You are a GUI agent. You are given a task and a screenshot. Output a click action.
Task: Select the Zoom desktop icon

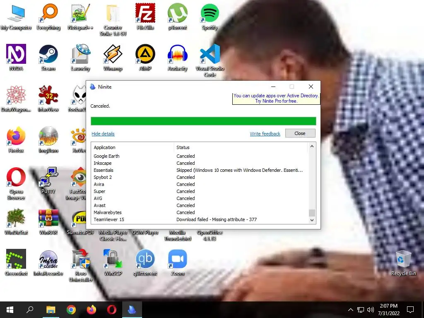pyautogui.click(x=177, y=263)
